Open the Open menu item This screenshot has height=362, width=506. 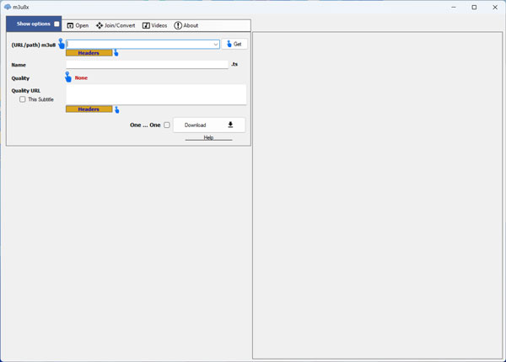(78, 25)
